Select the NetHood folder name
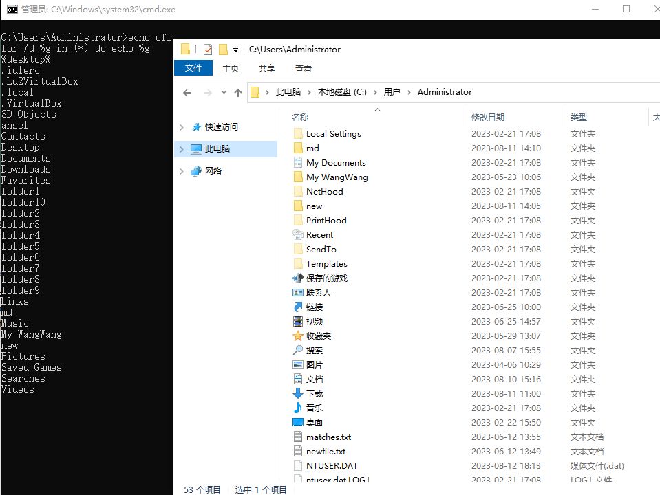The image size is (660, 495). tap(325, 191)
